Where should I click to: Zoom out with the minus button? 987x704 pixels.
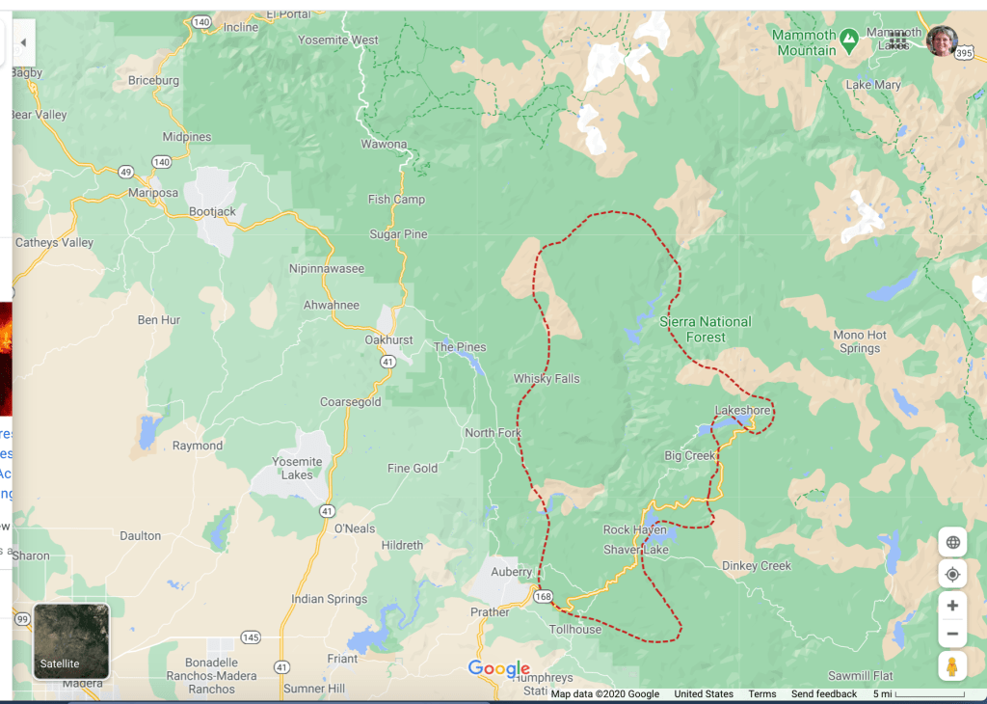pyautogui.click(x=952, y=634)
